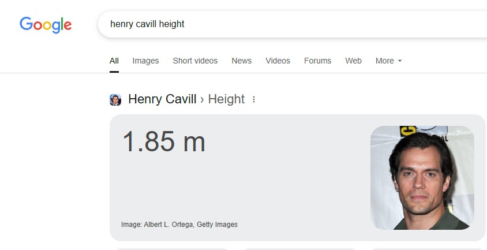Switch to the Videos tab
The width and height of the screenshot is (487, 250).
click(278, 61)
